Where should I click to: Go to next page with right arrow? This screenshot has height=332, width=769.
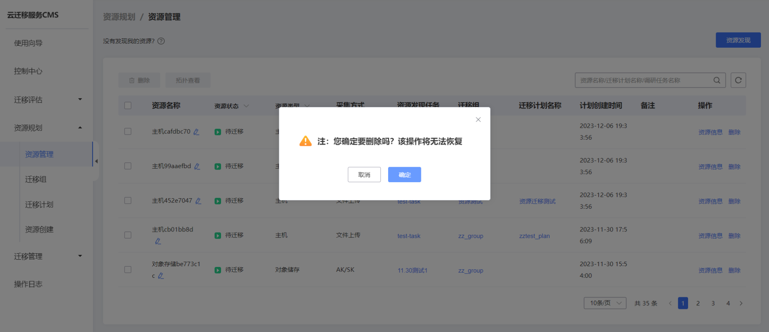(x=741, y=303)
